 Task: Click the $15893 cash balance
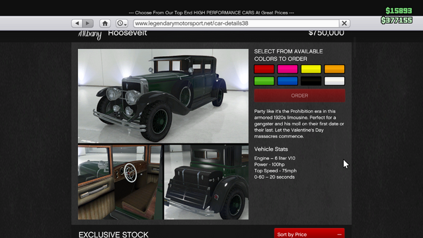(x=399, y=11)
